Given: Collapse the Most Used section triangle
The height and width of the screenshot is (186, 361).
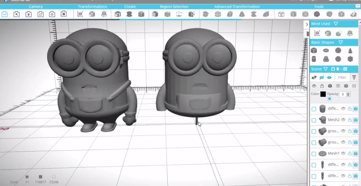Looking at the screenshot, I should 336,24.
